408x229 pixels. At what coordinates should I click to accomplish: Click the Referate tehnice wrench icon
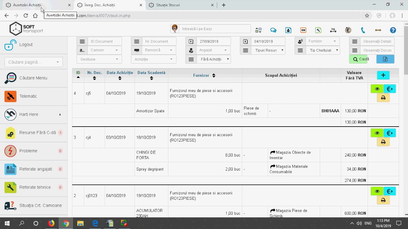[x=11, y=187]
